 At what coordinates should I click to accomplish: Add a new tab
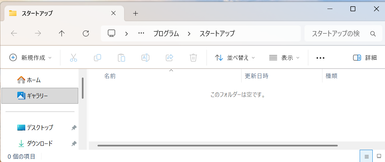pos(135,13)
